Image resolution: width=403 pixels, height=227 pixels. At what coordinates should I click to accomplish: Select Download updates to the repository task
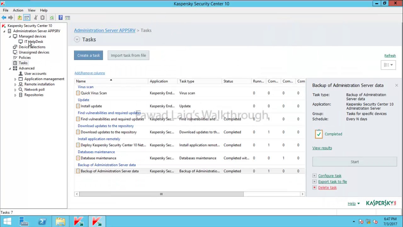(190, 132)
